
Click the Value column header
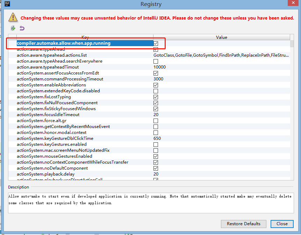pyautogui.click(x=222, y=37)
